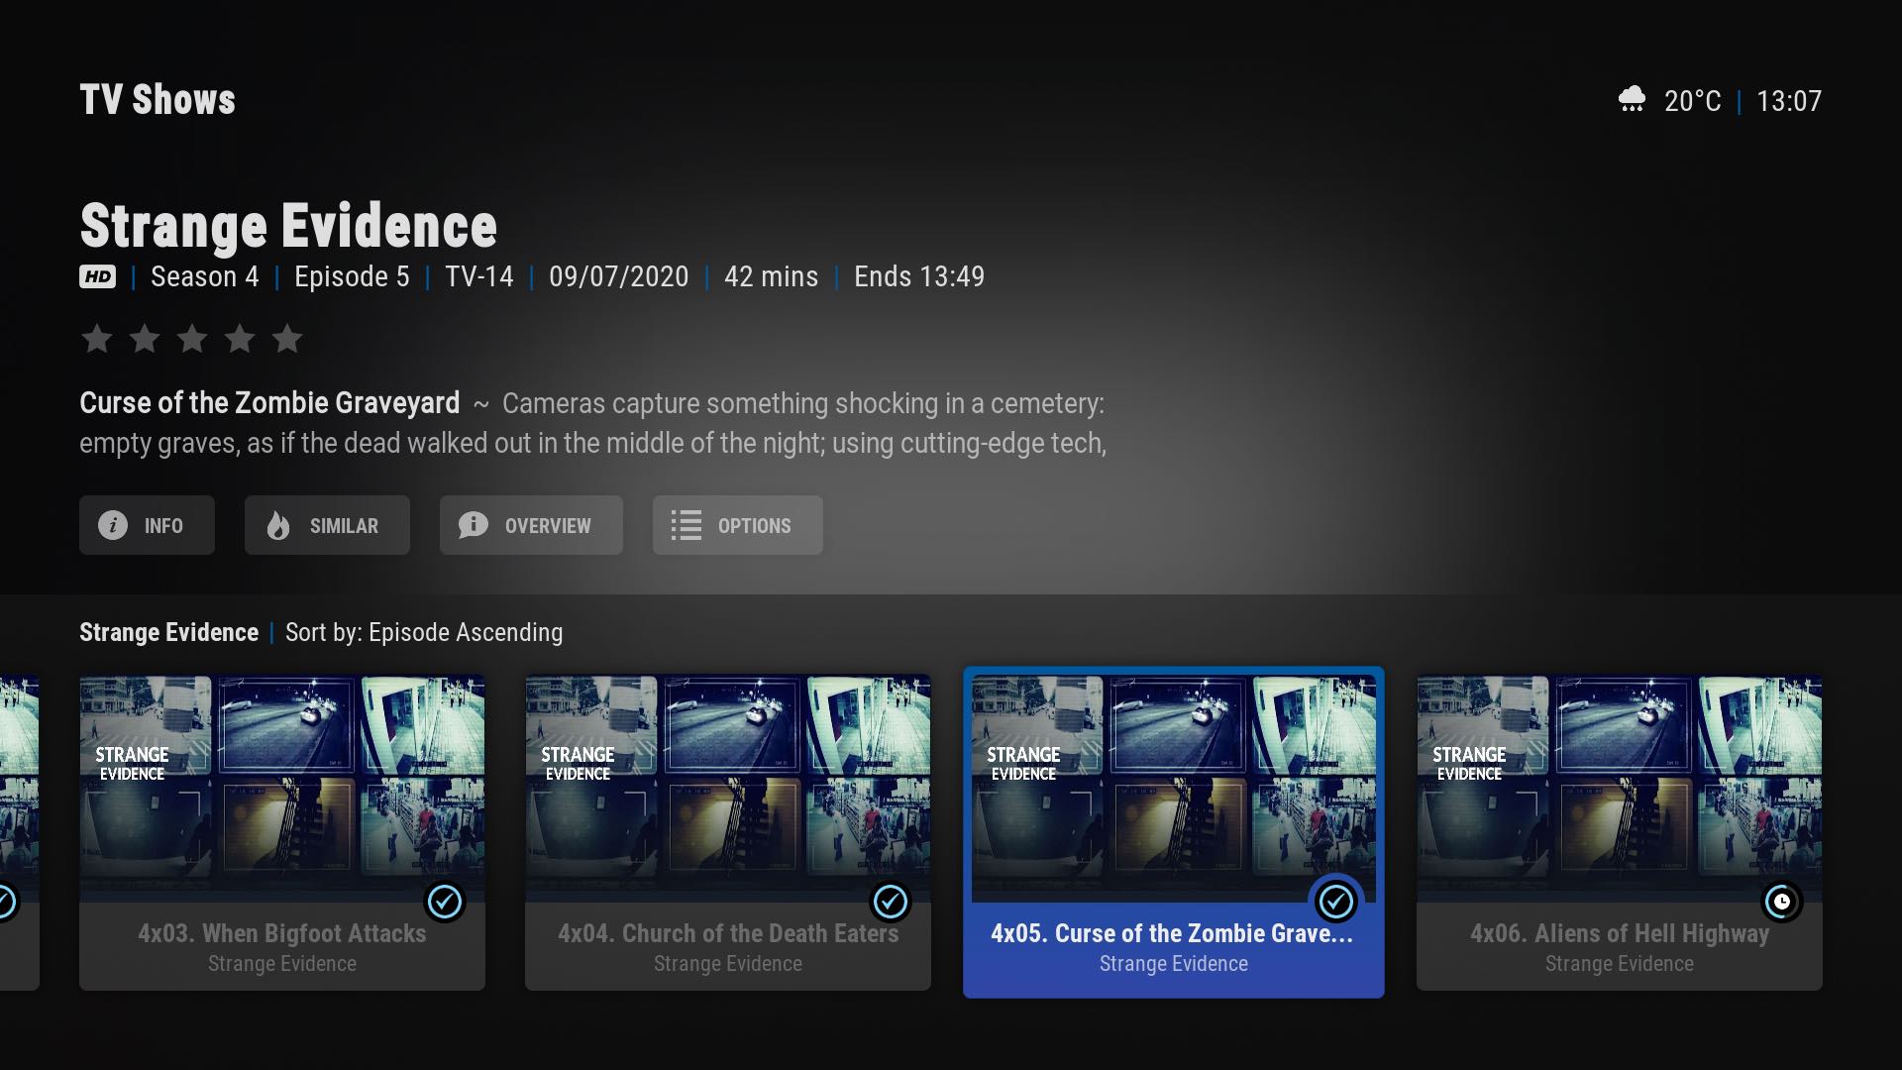Viewport: 1902px width, 1070px height.
Task: Open the Info button
Action: [x=147, y=525]
